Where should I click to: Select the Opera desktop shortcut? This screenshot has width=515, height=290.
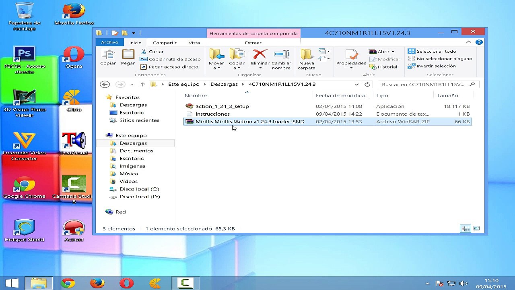(74, 58)
